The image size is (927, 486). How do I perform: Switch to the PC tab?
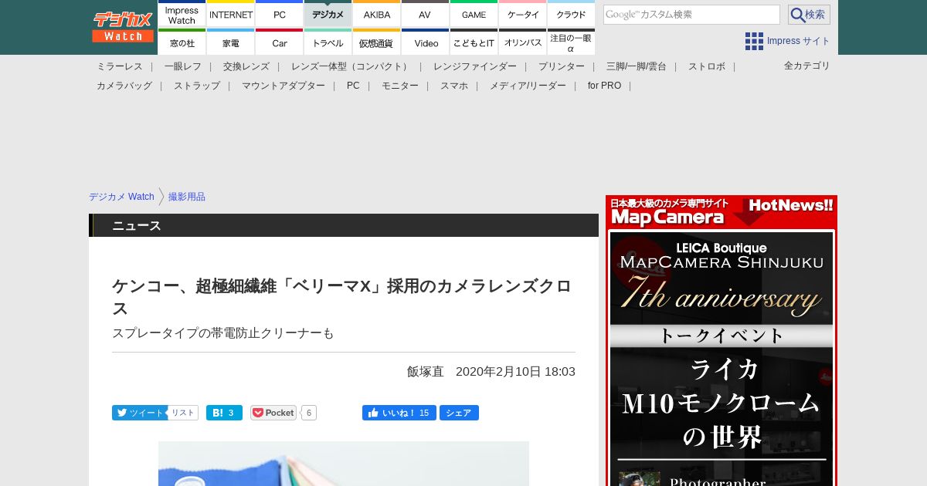coord(280,14)
